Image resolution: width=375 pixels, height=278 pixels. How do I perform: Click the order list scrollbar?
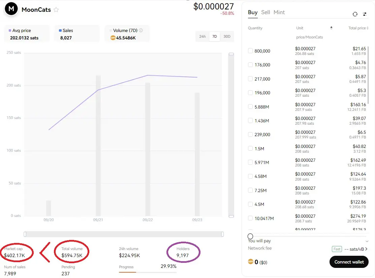coord(368,75)
